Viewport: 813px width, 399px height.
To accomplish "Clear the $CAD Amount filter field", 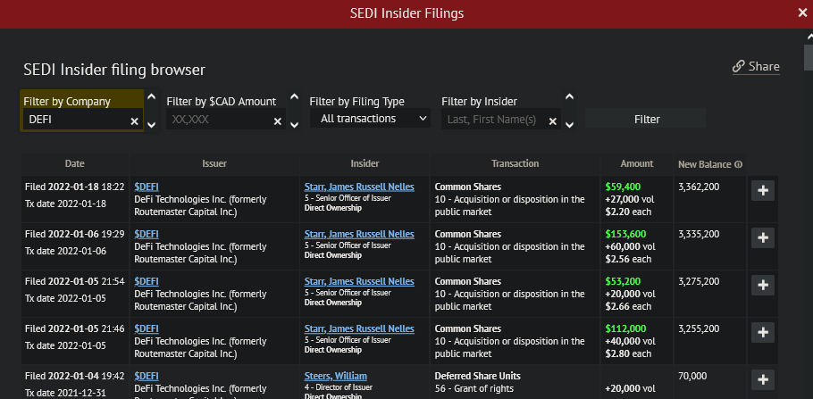I will [x=278, y=121].
